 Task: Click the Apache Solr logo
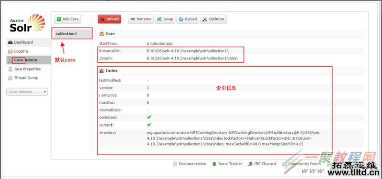pyautogui.click(x=27, y=23)
